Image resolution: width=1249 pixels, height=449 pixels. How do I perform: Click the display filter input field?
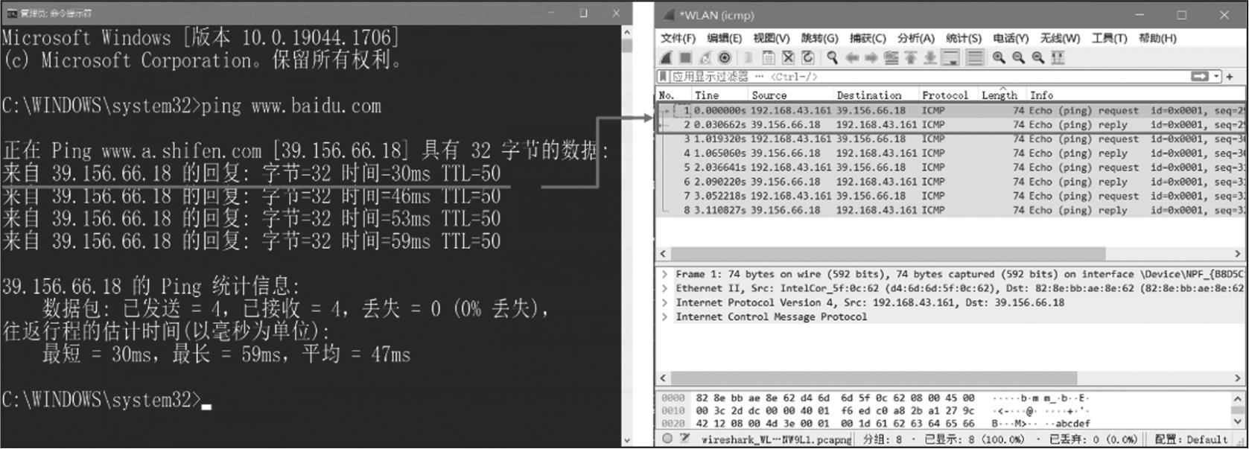[929, 77]
